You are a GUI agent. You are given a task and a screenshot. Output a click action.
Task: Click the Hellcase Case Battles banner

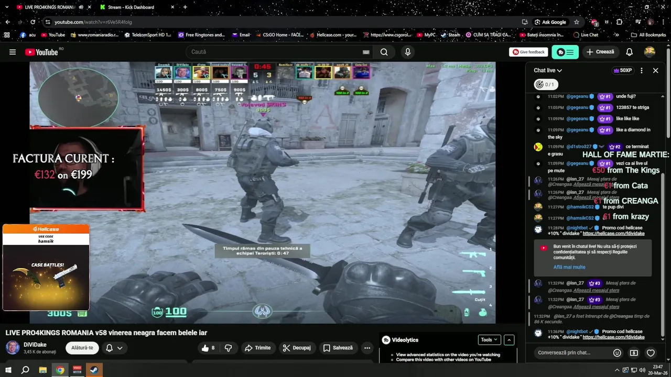tap(46, 268)
